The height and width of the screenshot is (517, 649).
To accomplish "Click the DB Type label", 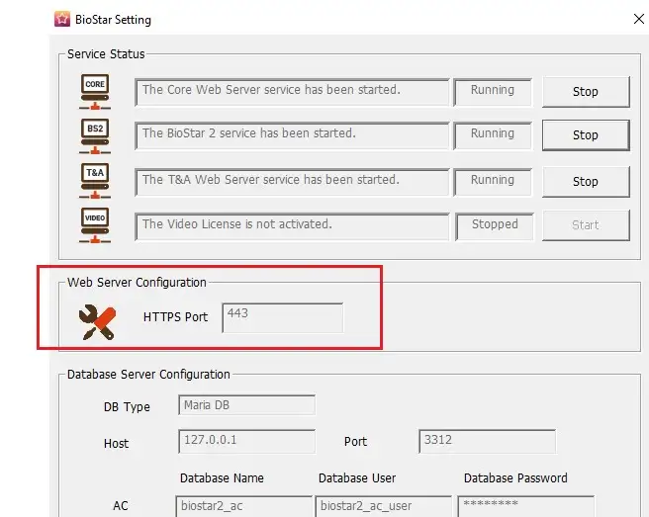I will pos(127,407).
